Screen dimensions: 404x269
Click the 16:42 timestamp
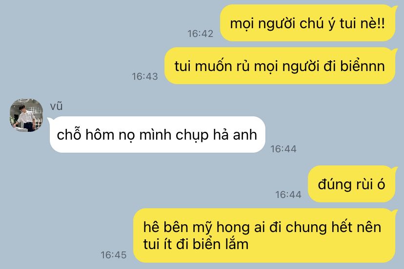point(200,34)
